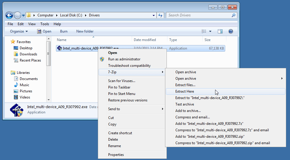Click the Help question mark icon
The height and width of the screenshot is (160, 290).
pos(231,31)
